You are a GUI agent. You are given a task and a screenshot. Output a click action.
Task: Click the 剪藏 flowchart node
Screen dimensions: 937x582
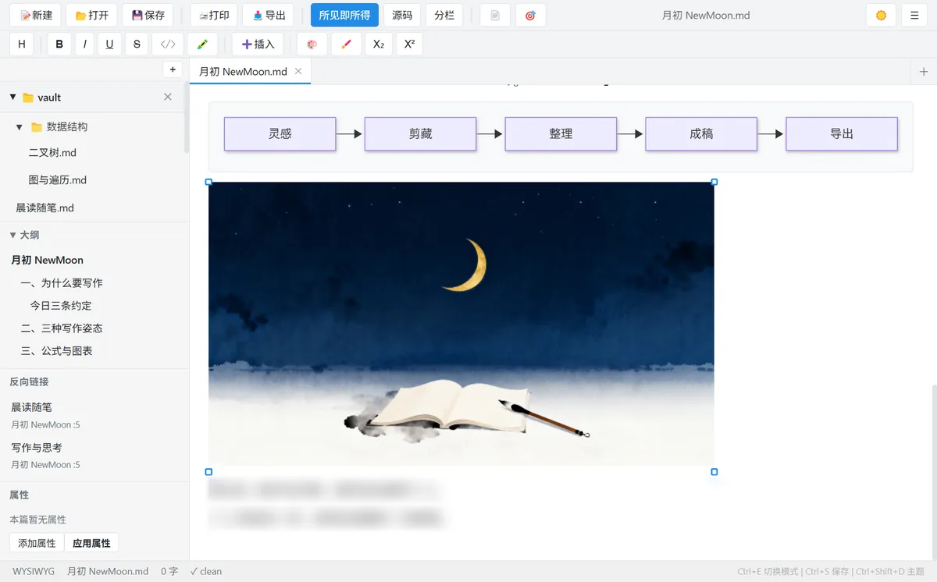421,133
